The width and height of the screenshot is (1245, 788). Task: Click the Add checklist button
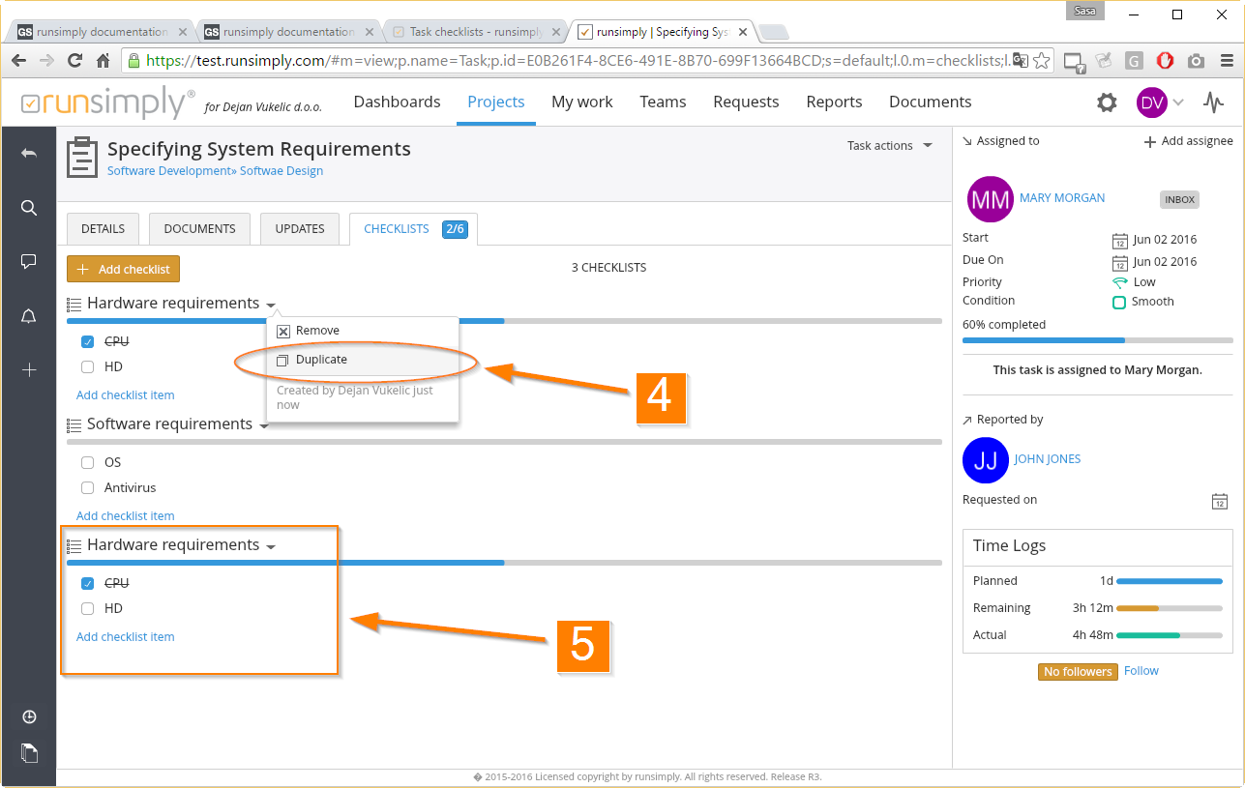[x=123, y=269]
